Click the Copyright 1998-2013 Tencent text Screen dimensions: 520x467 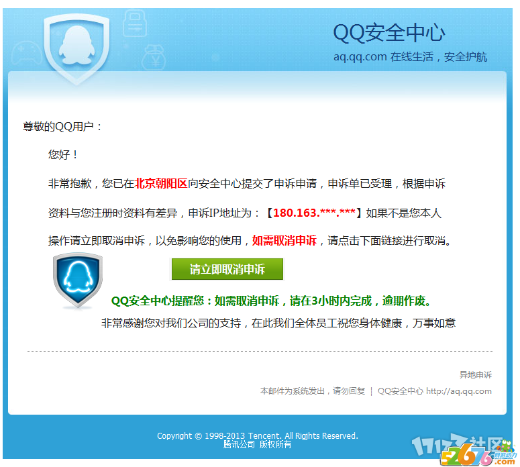coord(258,435)
